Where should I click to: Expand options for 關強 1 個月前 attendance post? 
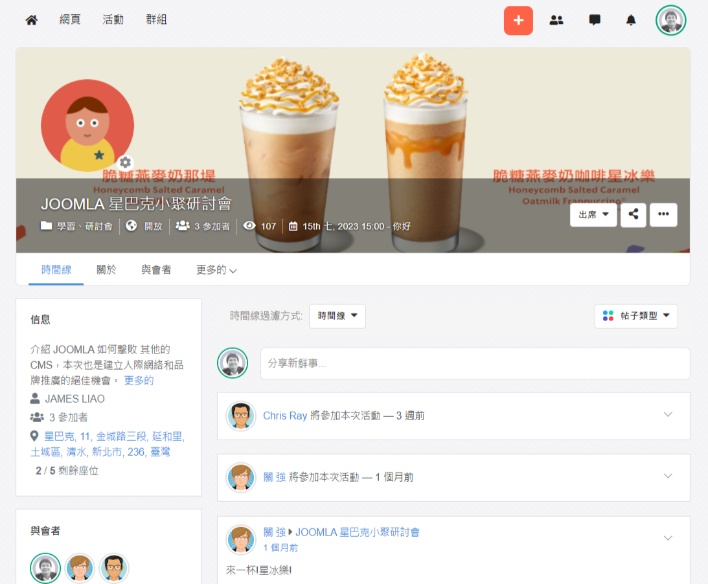668,476
